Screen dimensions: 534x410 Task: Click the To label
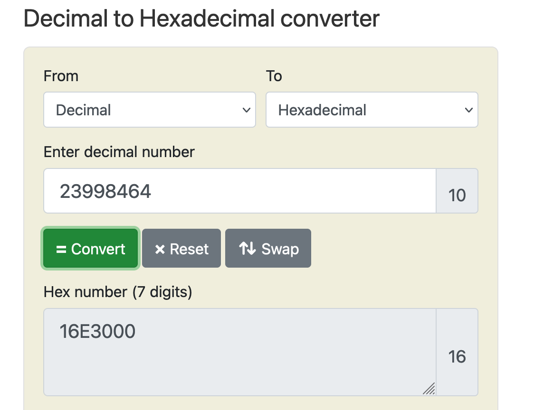pos(274,76)
